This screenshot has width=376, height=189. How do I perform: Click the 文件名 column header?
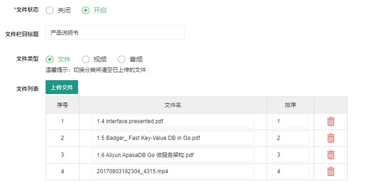tap(173, 105)
